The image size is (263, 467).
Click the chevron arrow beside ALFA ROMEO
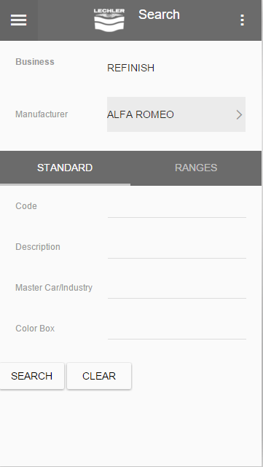[239, 114]
